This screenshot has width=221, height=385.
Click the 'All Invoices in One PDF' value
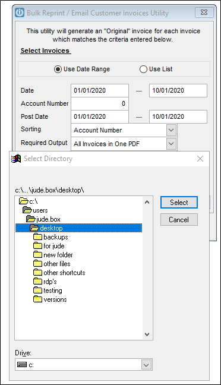click(106, 144)
